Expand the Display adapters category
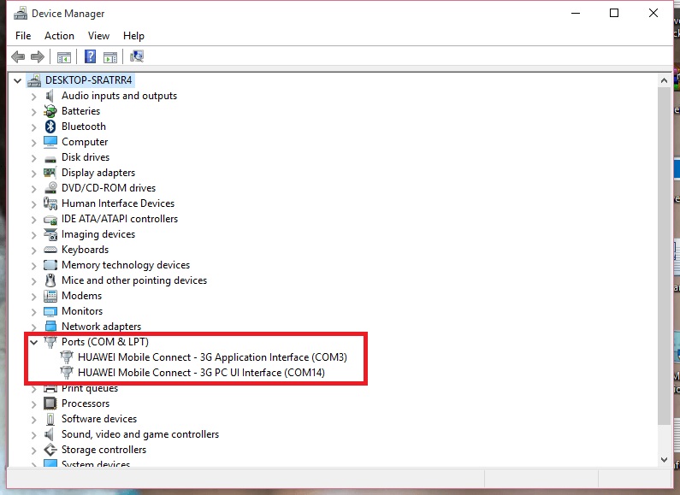This screenshot has width=680, height=495. click(34, 173)
